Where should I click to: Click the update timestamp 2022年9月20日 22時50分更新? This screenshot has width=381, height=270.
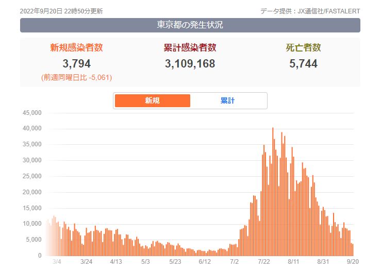coord(61,11)
